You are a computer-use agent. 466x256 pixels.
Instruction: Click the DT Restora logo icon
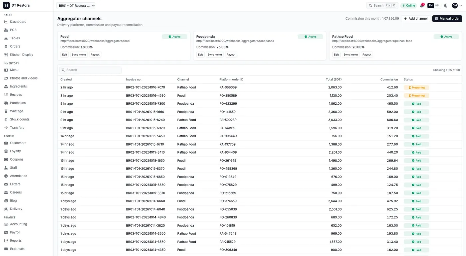[6, 5]
